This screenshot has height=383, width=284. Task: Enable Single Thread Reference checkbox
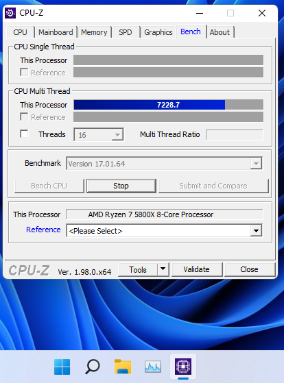24,73
